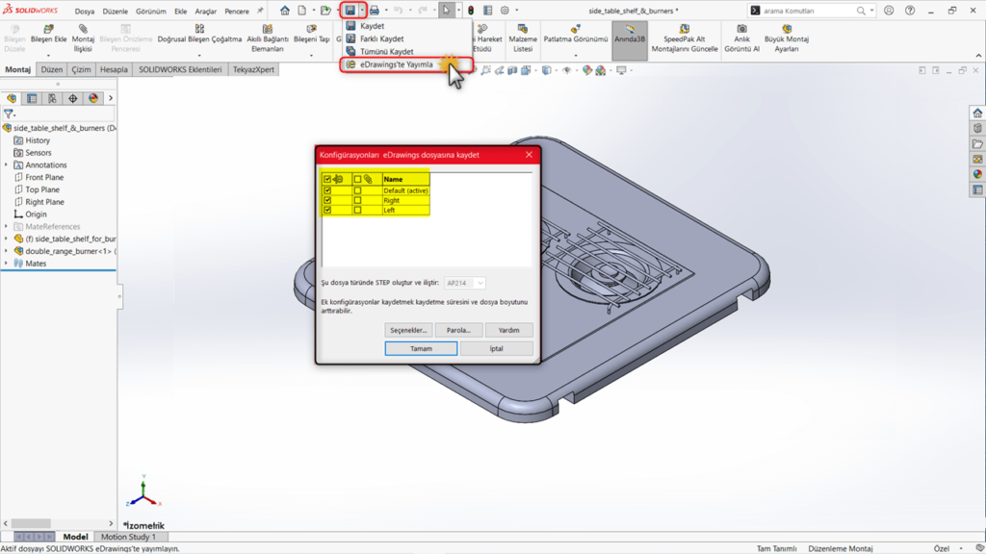
Task: Open Malzeme Listesi bill of materials tool
Action: (523, 38)
